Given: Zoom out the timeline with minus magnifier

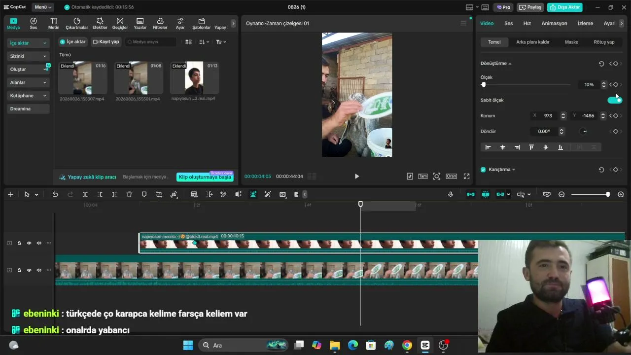Looking at the screenshot, I should pyautogui.click(x=561, y=194).
